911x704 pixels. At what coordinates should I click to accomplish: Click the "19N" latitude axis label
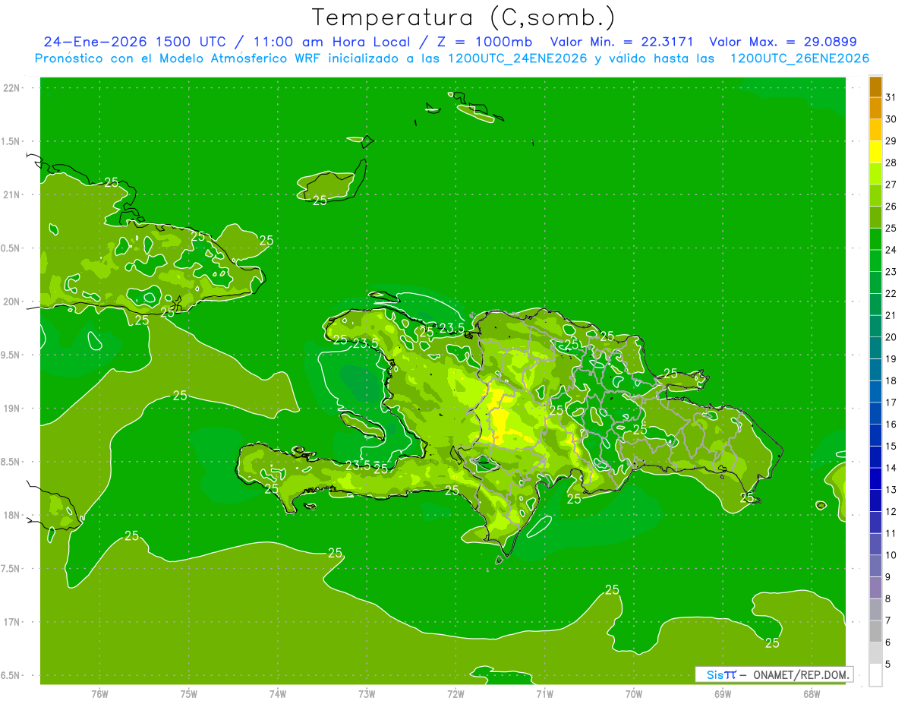click(x=11, y=409)
